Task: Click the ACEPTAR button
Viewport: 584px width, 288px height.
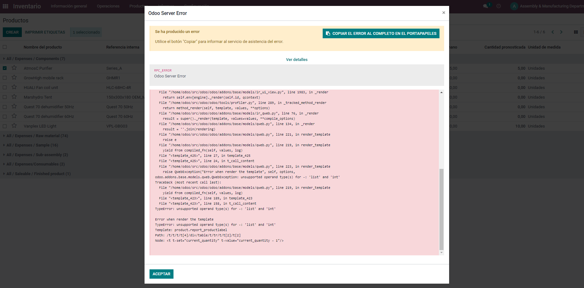Action: [161, 274]
